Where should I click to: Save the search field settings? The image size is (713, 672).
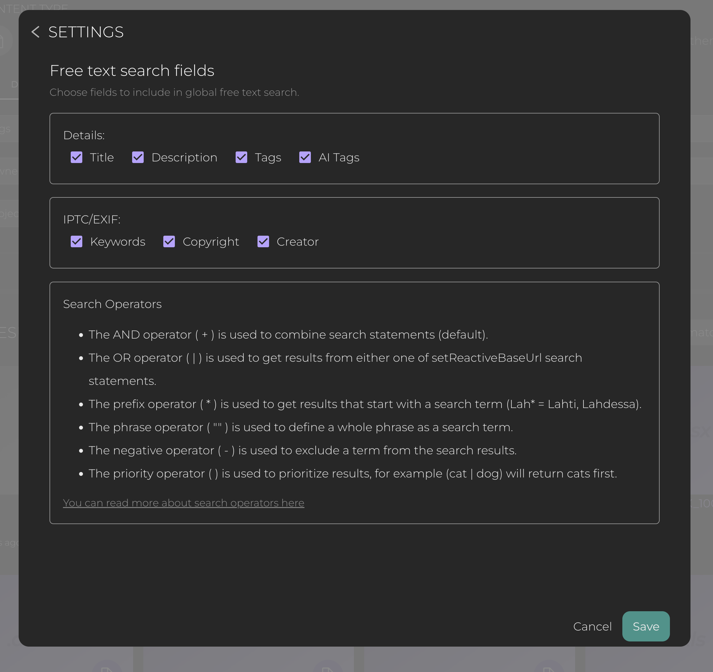(645, 626)
